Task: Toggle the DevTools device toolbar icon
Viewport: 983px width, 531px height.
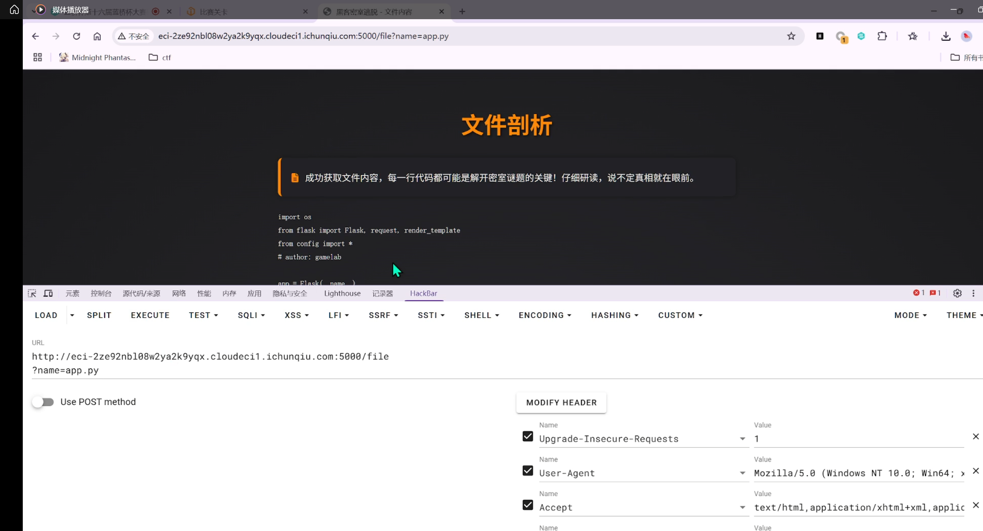Action: pyautogui.click(x=48, y=293)
